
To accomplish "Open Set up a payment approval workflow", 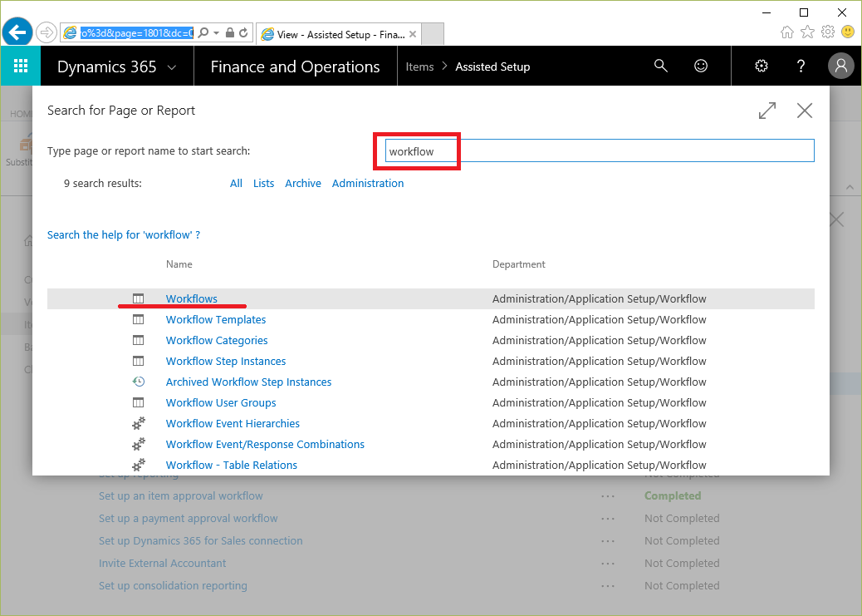I will (188, 519).
